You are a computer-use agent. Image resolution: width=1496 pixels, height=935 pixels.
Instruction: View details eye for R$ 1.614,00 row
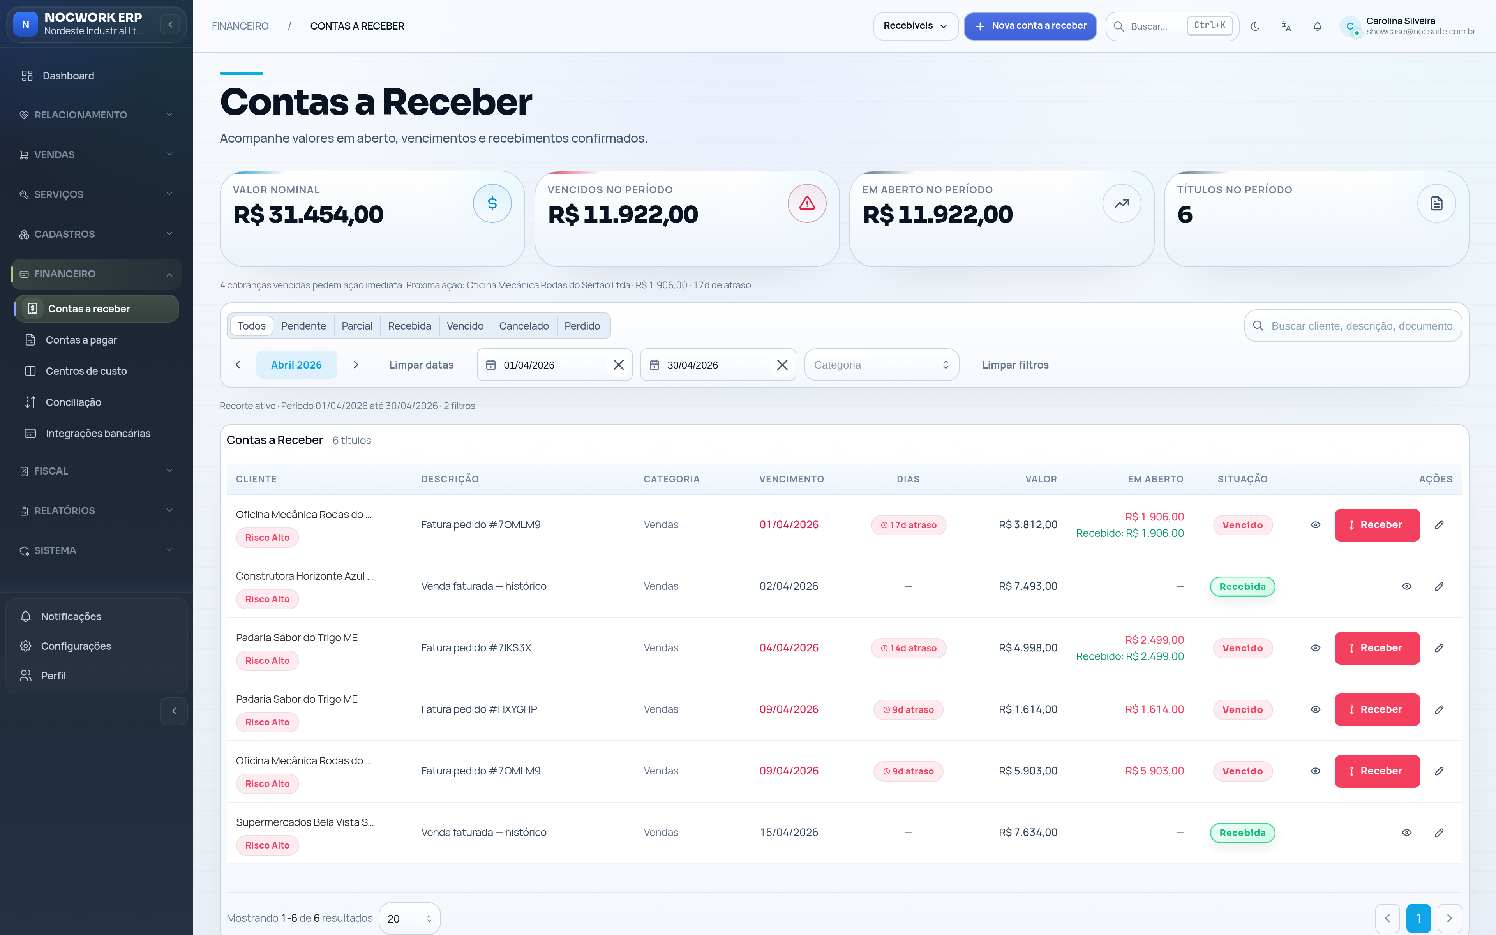1316,709
